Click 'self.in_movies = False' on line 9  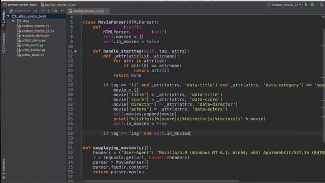pos(131,42)
